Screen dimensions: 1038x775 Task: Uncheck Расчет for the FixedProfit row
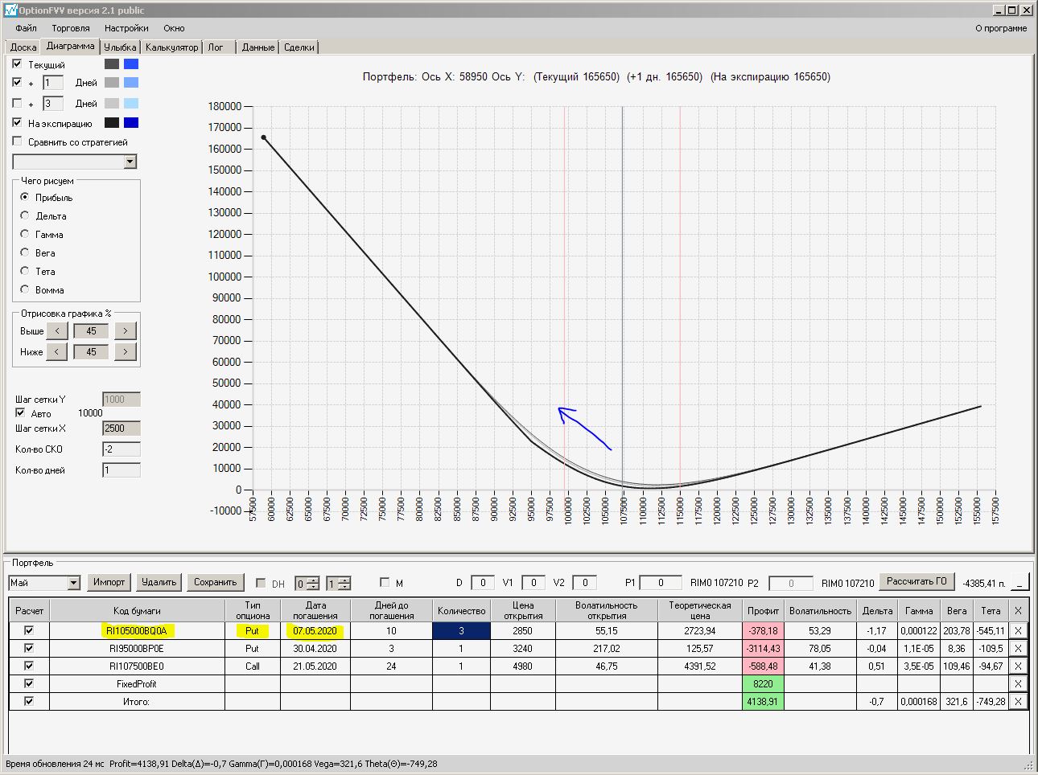tap(29, 684)
